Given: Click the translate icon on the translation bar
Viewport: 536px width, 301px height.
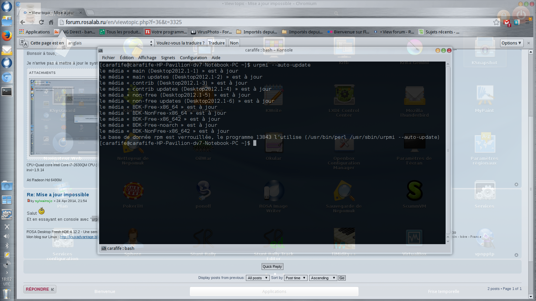Looking at the screenshot, I should click(x=23, y=43).
